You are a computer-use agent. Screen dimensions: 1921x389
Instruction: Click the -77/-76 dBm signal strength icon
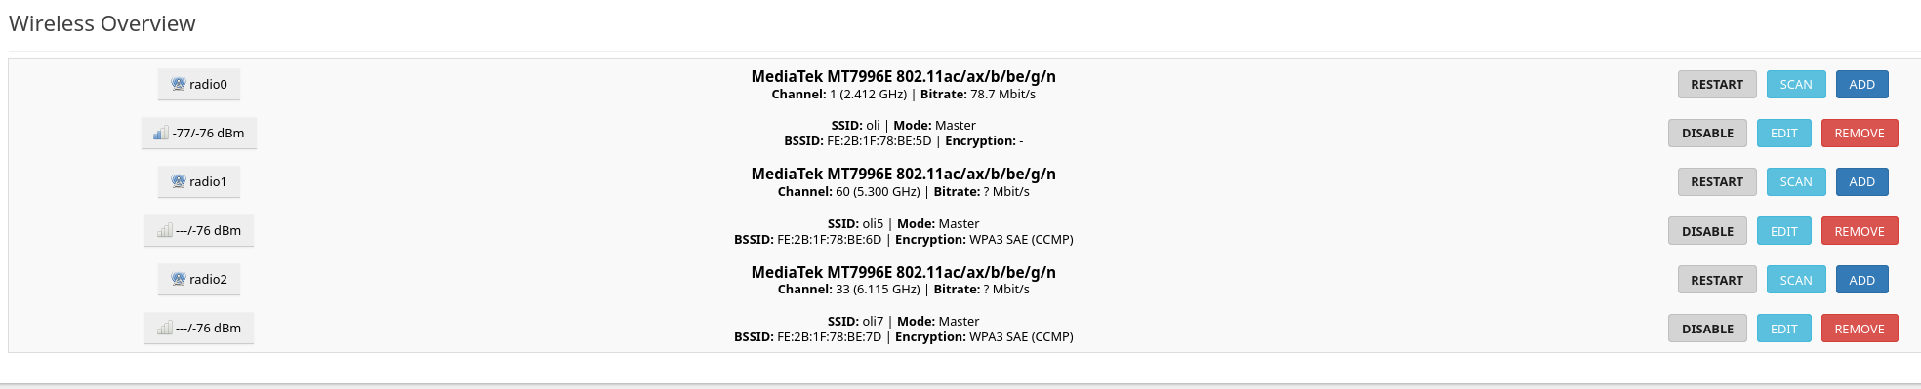161,133
